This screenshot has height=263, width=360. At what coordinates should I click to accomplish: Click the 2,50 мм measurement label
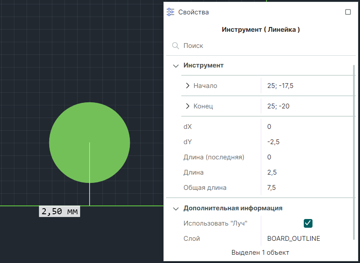point(60,212)
